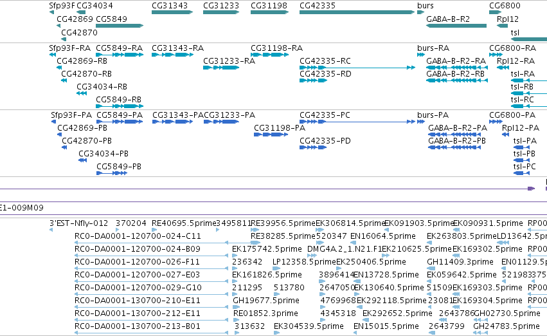Image resolution: width=547 pixels, height=336 pixels.
Task: Open the GABA-B-R2 gene label
Action: tap(448, 19)
